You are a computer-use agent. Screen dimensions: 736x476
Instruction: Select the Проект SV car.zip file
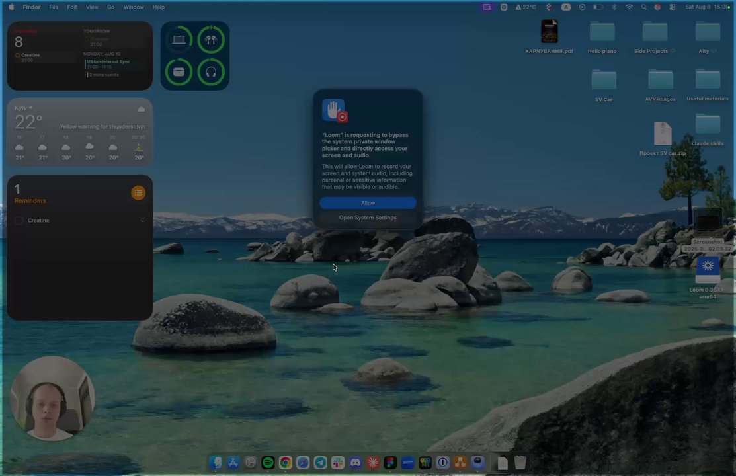pyautogui.click(x=663, y=138)
